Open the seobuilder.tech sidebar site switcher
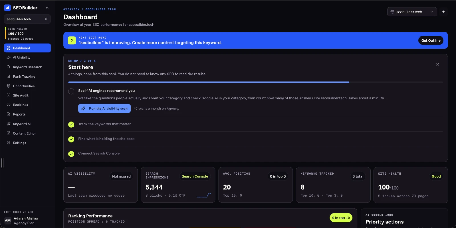The width and height of the screenshot is (456, 228). point(27,19)
